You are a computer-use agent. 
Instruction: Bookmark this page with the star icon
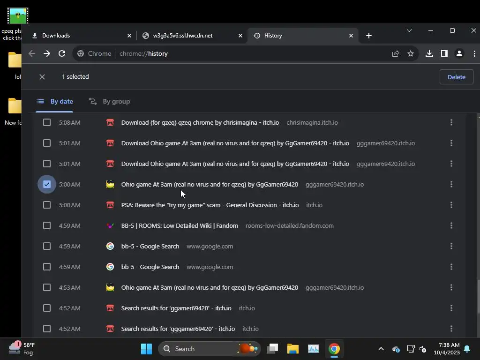[x=411, y=53]
